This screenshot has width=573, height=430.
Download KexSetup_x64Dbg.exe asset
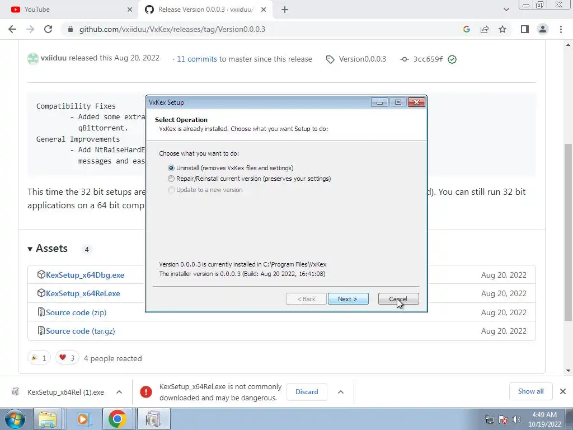[x=85, y=275]
